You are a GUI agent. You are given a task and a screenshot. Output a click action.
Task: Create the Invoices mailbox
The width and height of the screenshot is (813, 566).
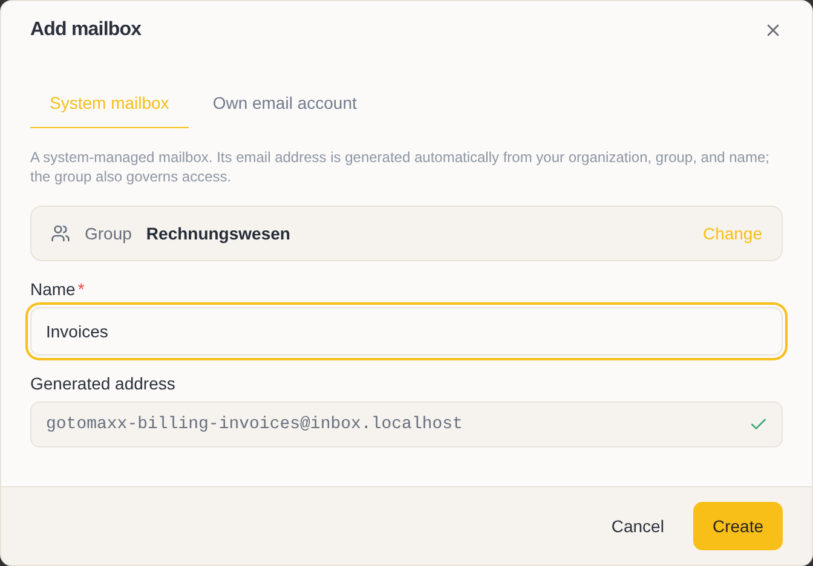pyautogui.click(x=737, y=526)
